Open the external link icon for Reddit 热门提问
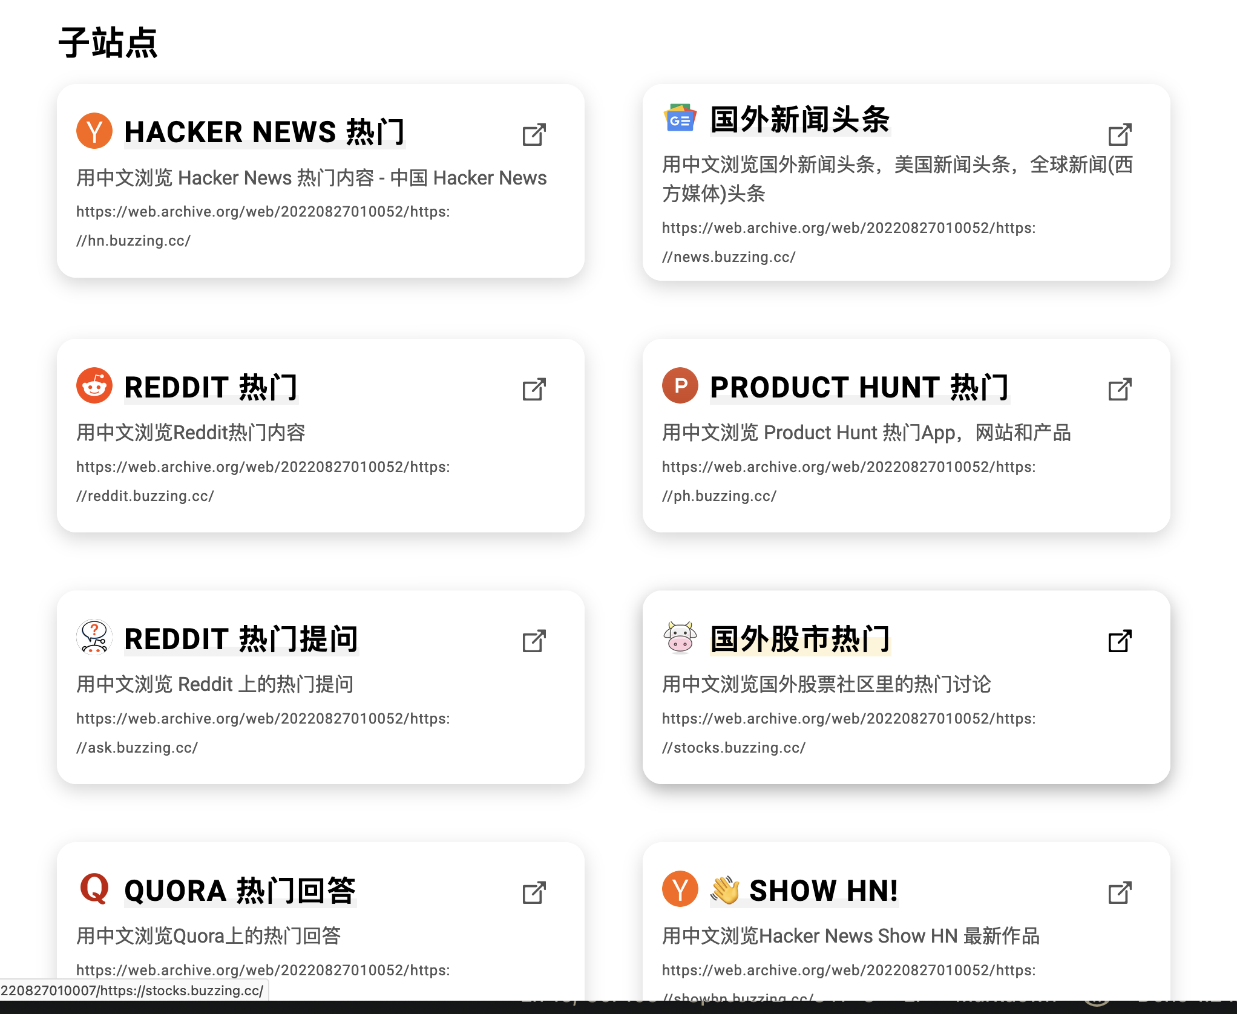Viewport: 1237px width, 1014px height. (x=534, y=641)
